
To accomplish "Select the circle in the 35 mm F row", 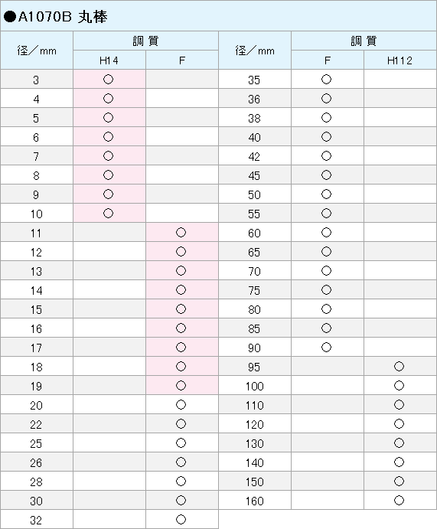I will click(x=326, y=80).
